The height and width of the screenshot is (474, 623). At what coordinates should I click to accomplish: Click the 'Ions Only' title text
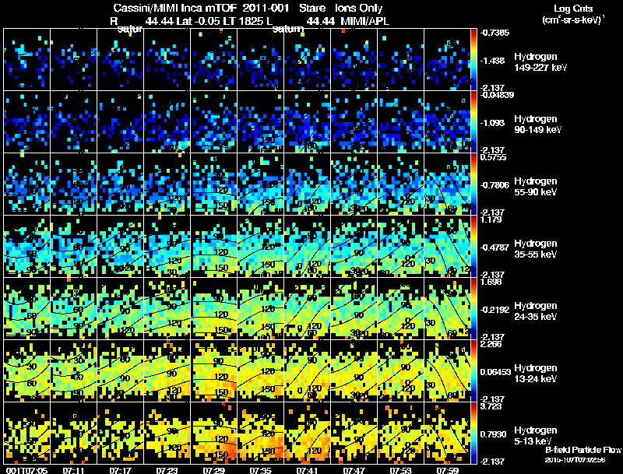pyautogui.click(x=358, y=9)
